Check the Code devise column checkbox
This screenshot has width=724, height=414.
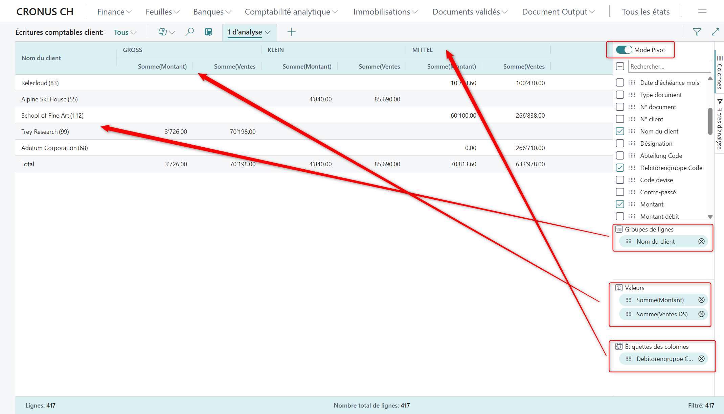pos(620,180)
